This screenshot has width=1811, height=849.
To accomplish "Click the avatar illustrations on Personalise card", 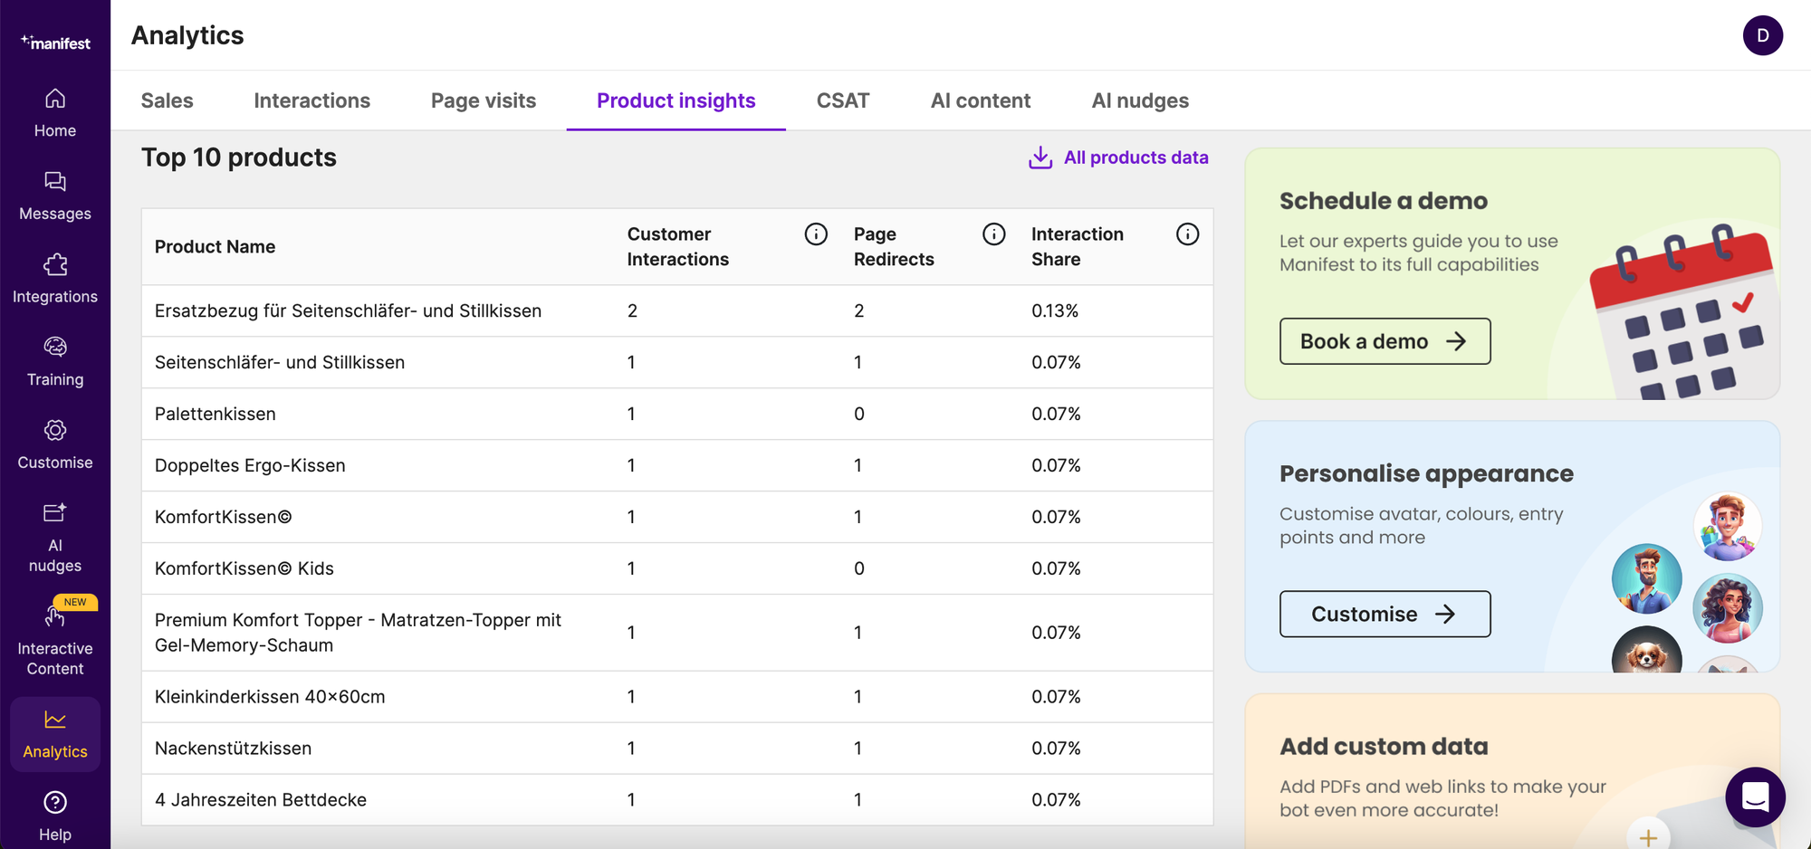I will 1688,583.
